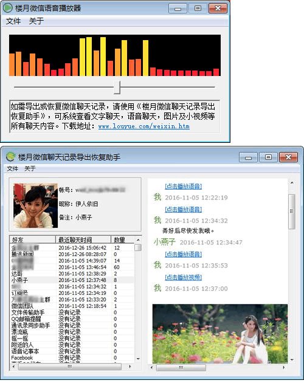The height and width of the screenshot is (383, 304).
Task: Click the chat panel scroll down arrow
Action: point(292,360)
